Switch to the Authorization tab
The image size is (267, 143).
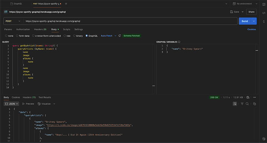click(x=23, y=29)
